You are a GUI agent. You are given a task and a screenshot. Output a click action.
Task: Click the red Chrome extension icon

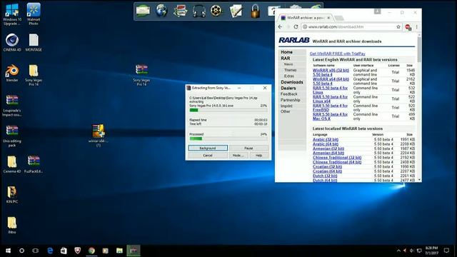click(408, 27)
